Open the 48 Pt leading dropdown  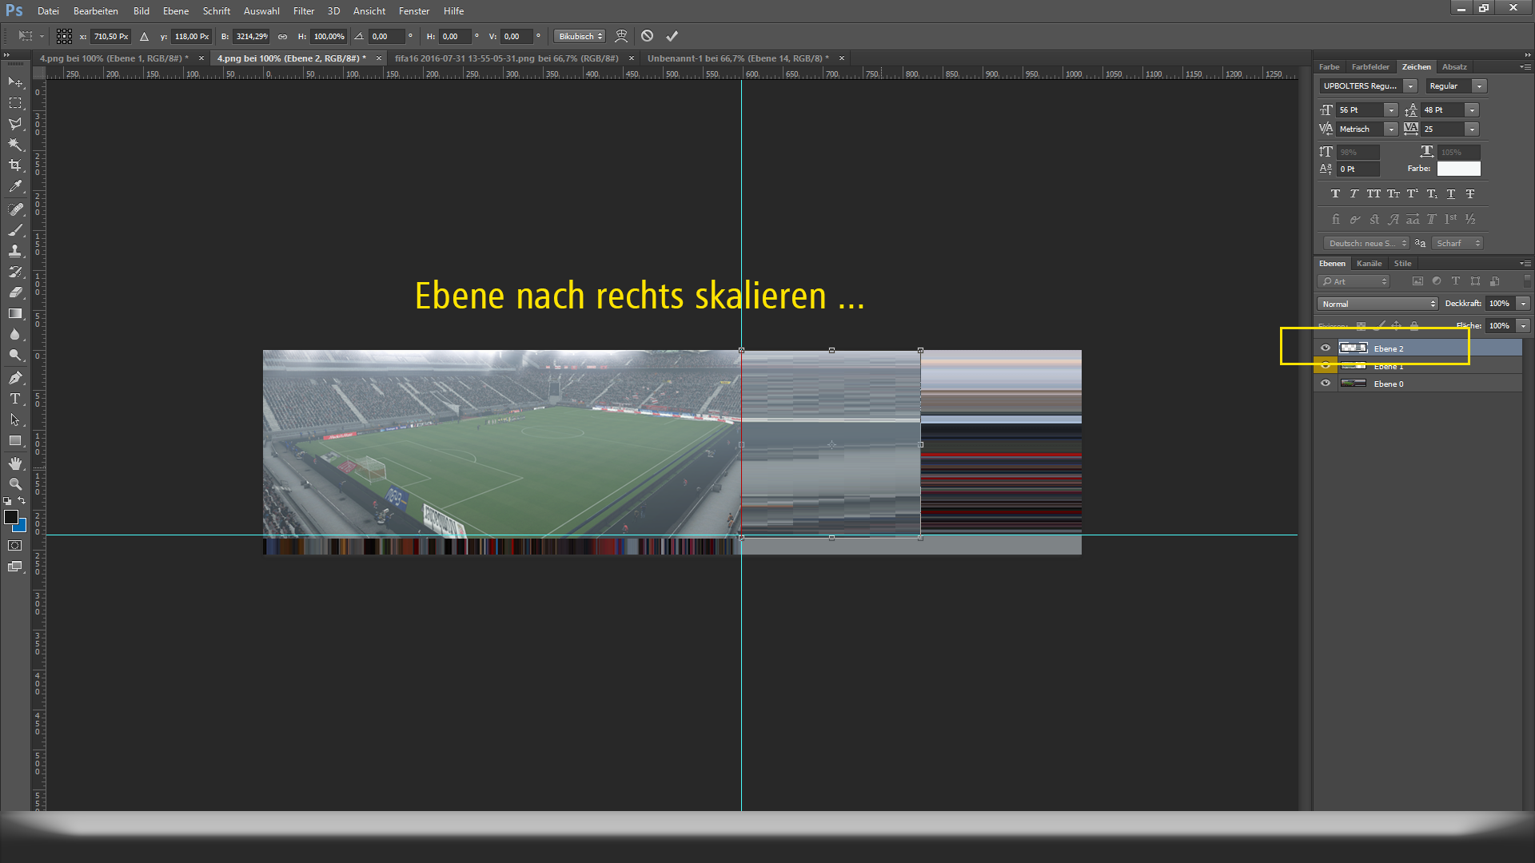pyautogui.click(x=1473, y=110)
